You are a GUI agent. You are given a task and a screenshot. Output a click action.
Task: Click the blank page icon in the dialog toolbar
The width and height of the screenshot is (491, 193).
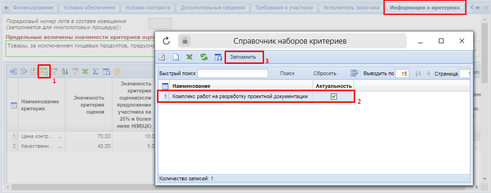(x=176, y=57)
